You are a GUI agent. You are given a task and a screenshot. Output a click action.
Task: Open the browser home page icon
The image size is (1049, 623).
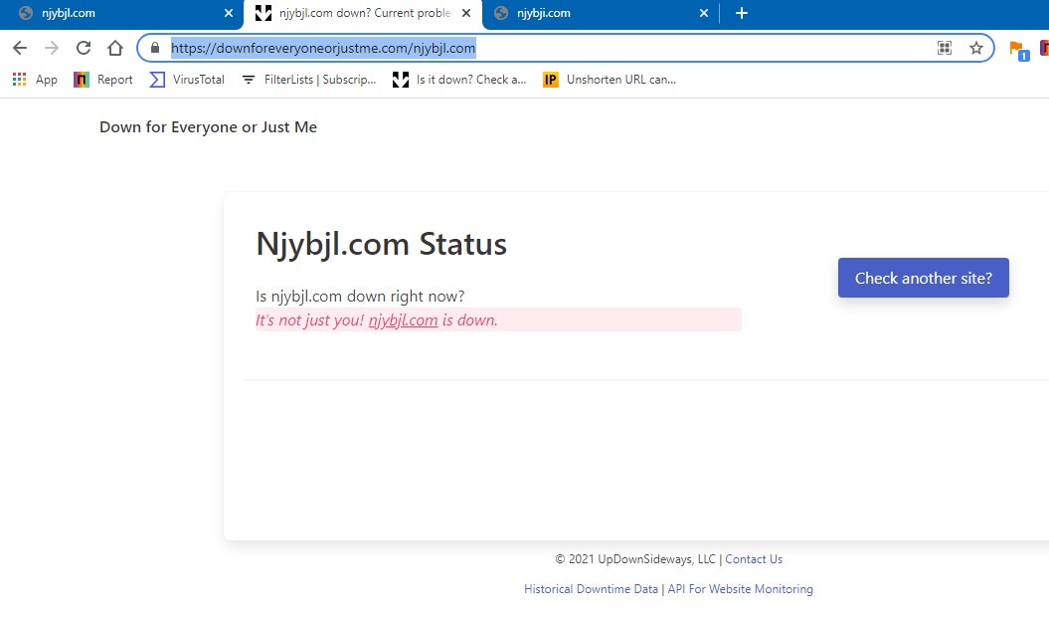click(115, 48)
